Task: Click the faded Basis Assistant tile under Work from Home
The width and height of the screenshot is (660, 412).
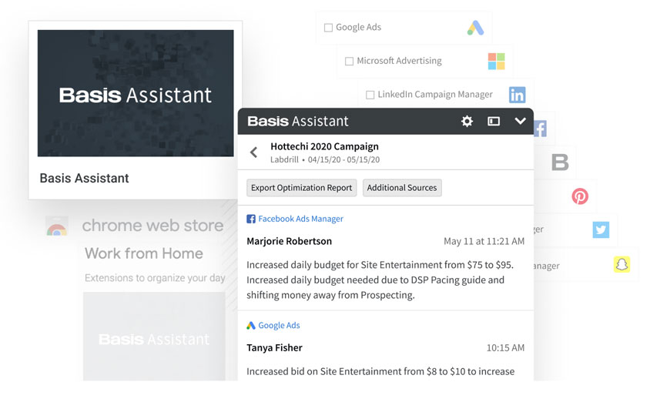Action: tap(154, 337)
